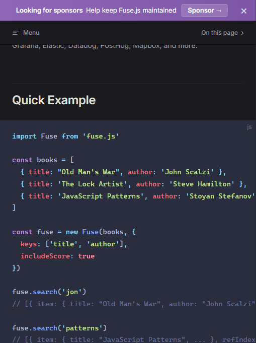Click the import Fuse from 'fuse.js' line
This screenshot has height=343, width=256.
click(65, 136)
